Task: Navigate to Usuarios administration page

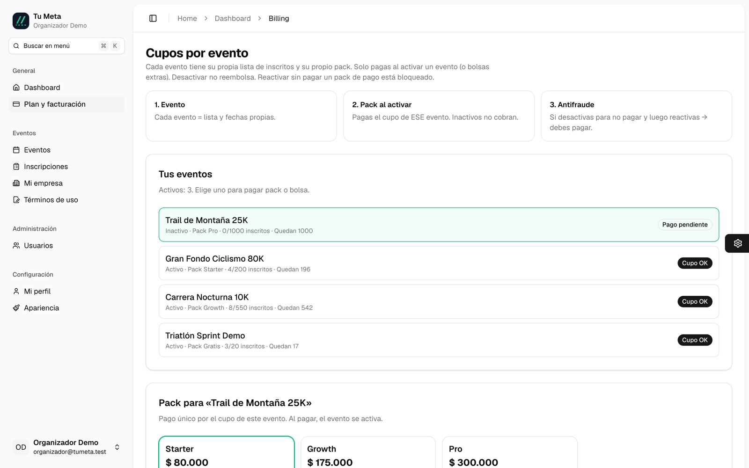Action: pyautogui.click(x=66, y=245)
